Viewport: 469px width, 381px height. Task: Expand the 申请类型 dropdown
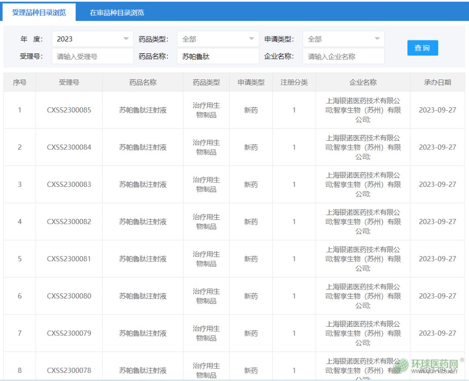point(343,39)
